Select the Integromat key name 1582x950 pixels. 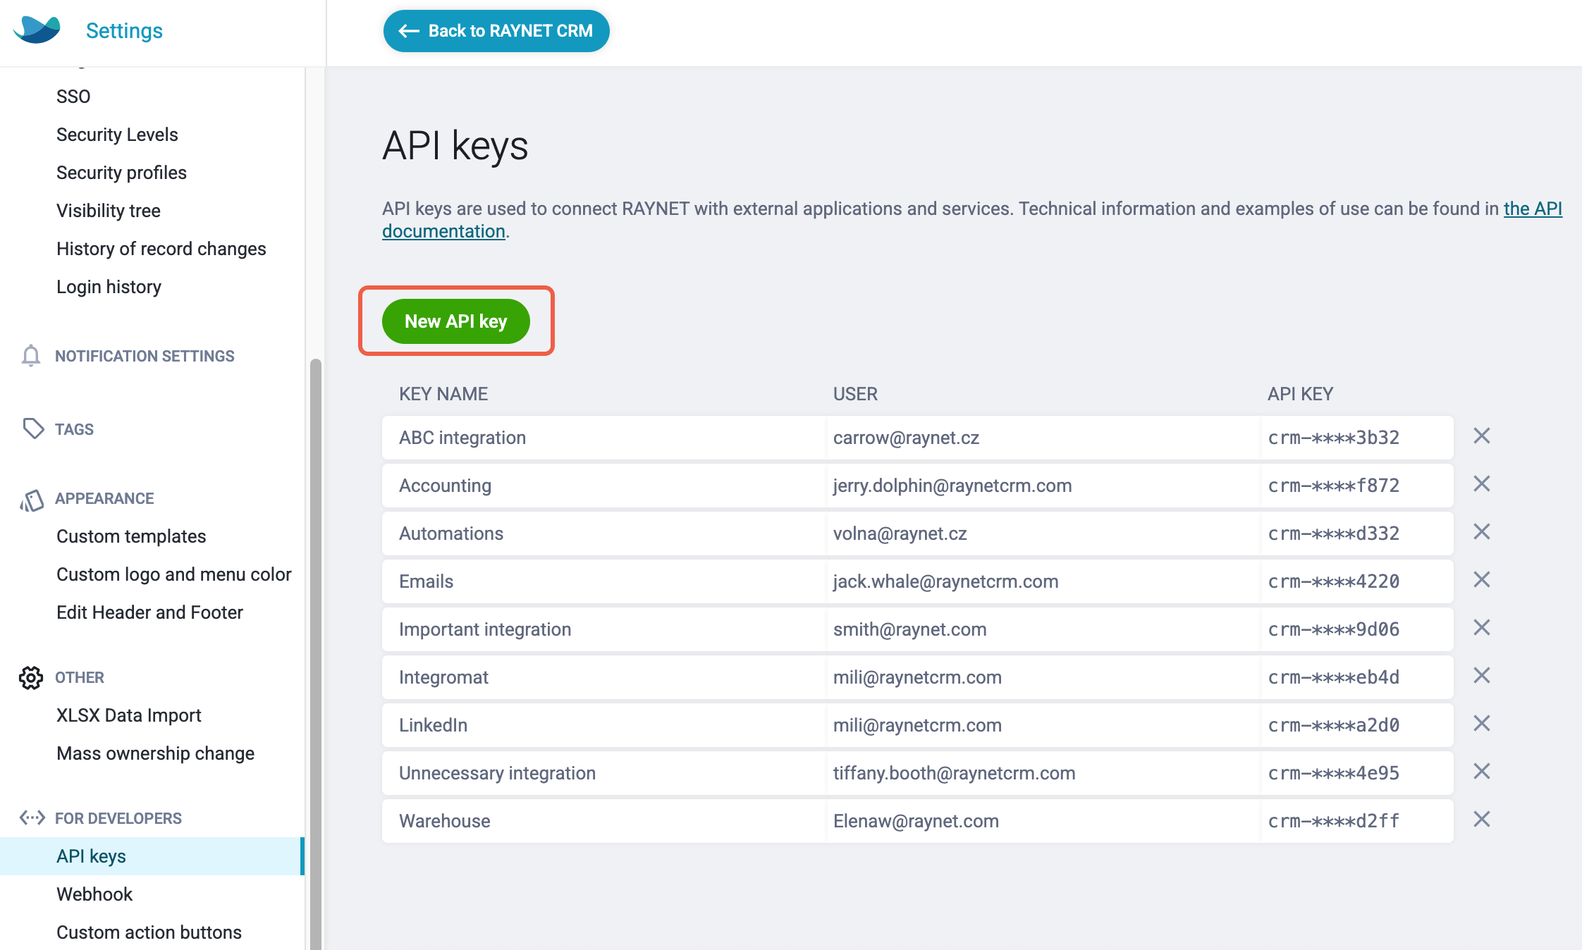coord(443,677)
